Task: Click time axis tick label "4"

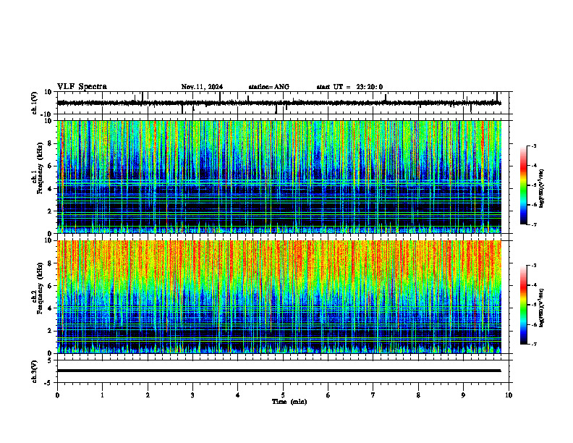Action: pos(238,395)
